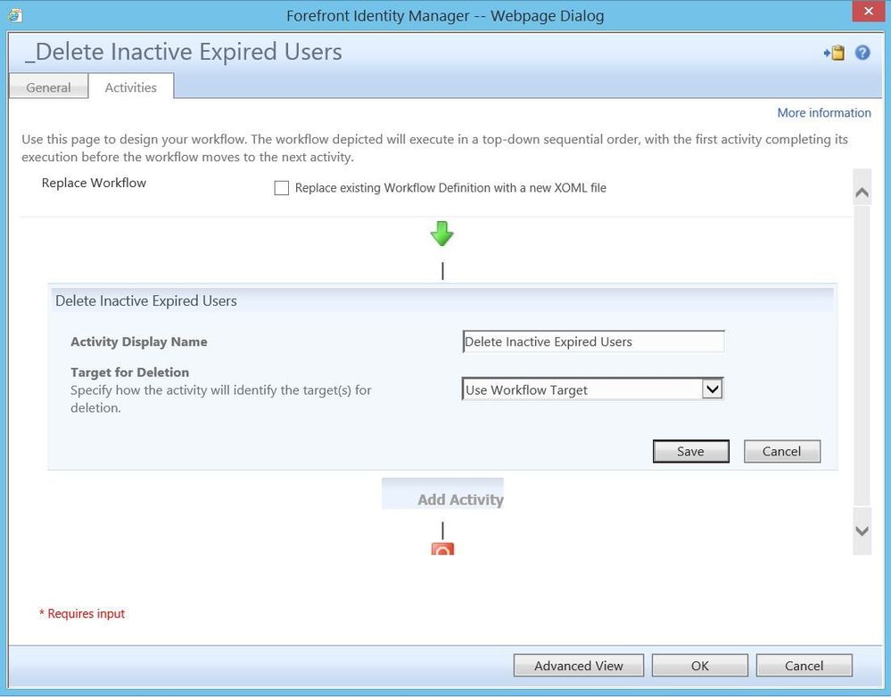Close the Webpage Dialog window
The image size is (891, 697).
pyautogui.click(x=869, y=12)
